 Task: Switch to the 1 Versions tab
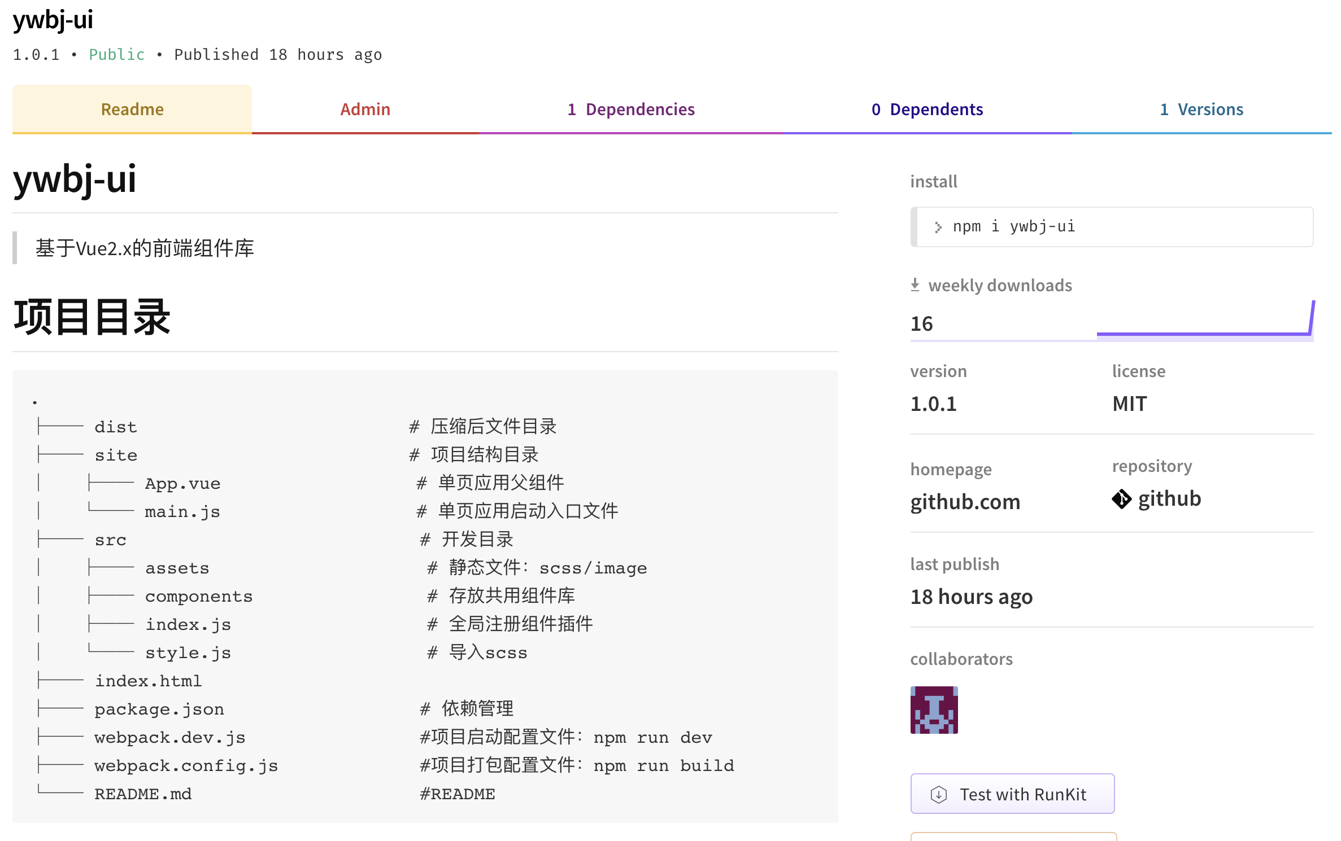(x=1199, y=109)
